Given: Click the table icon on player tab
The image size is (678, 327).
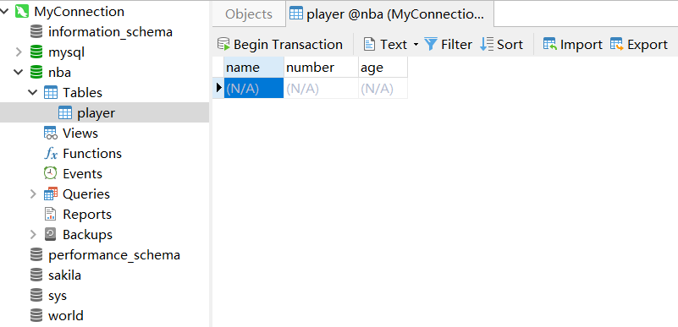Looking at the screenshot, I should (x=296, y=14).
